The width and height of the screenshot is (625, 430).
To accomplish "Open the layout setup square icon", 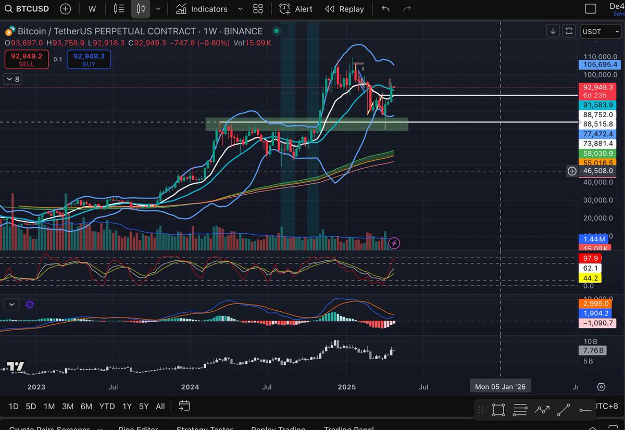I will (590, 9).
